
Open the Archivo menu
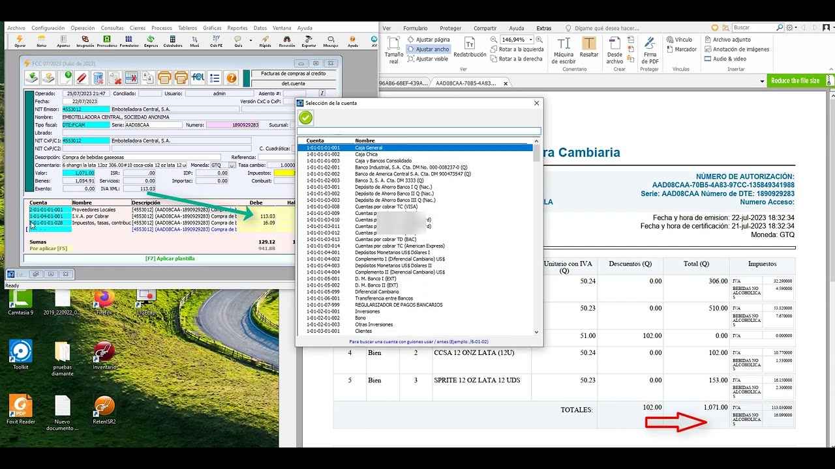[16, 28]
